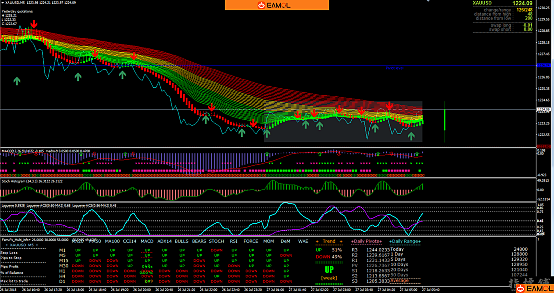Click the D1 timeframe row label
The image size is (554, 293).
(62, 282)
